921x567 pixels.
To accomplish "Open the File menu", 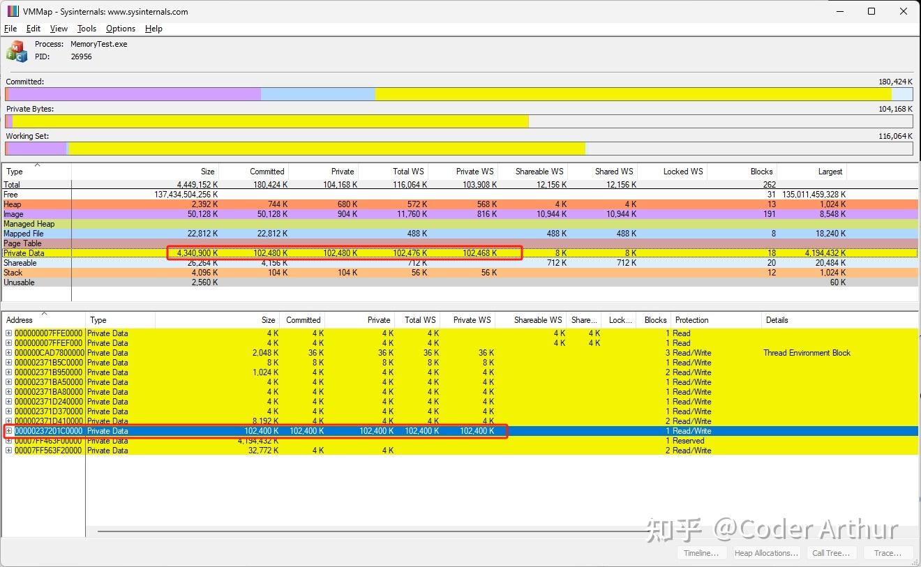I will tap(10, 29).
